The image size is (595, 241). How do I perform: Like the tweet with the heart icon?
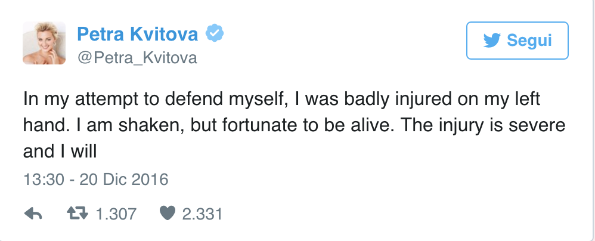click(168, 214)
